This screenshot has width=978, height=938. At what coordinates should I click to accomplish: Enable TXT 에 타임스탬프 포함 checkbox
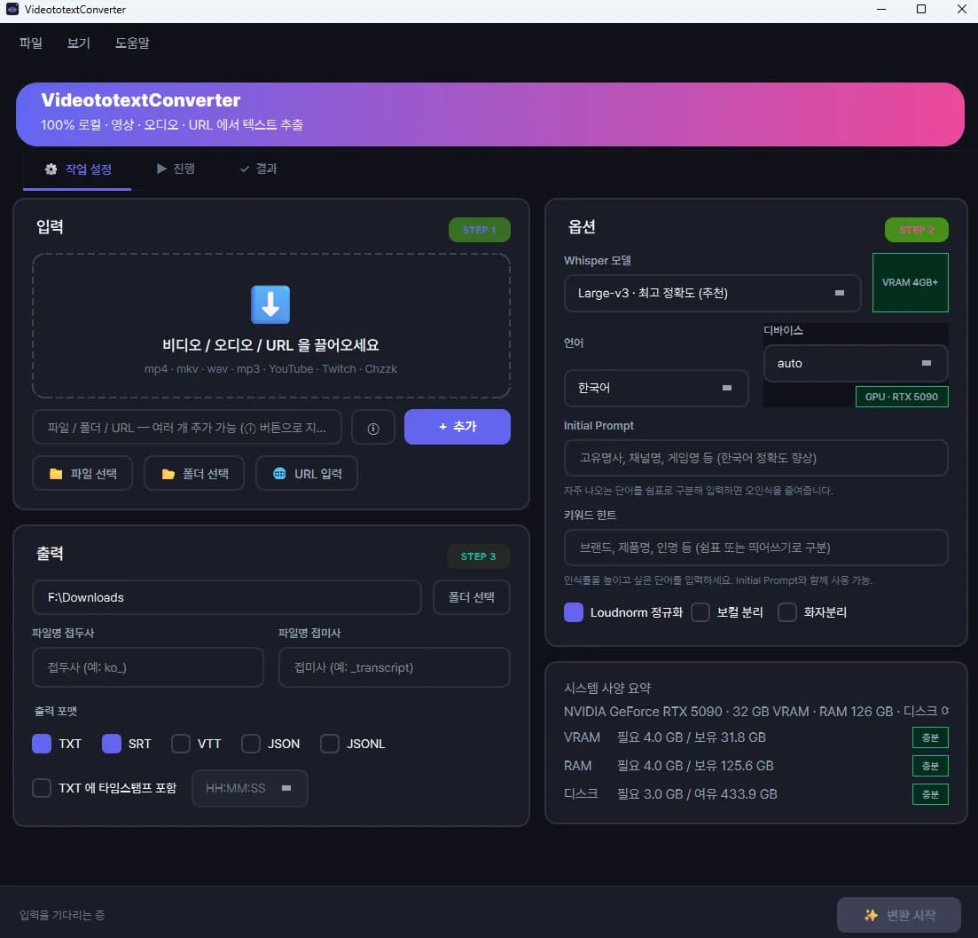[x=42, y=788]
